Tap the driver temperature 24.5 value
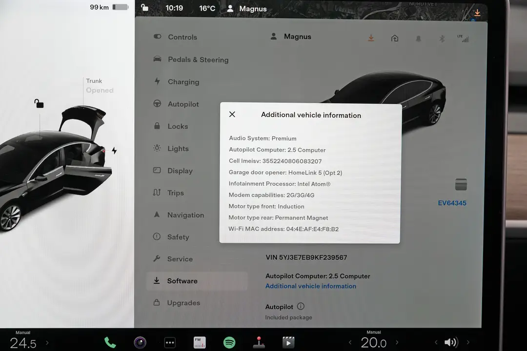 (x=23, y=343)
